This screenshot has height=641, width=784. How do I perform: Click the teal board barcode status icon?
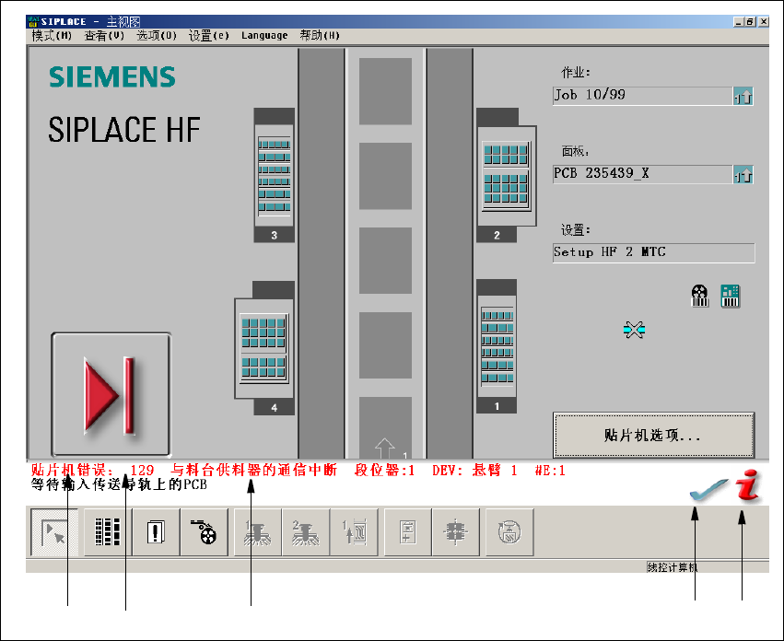coord(730,296)
